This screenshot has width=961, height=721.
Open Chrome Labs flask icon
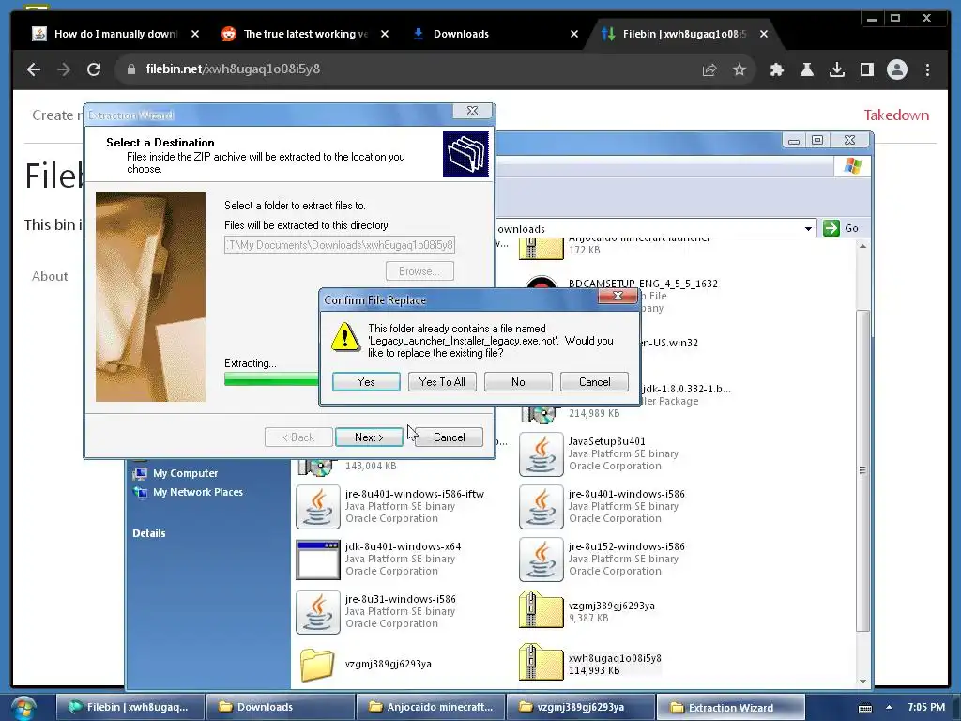(x=806, y=69)
